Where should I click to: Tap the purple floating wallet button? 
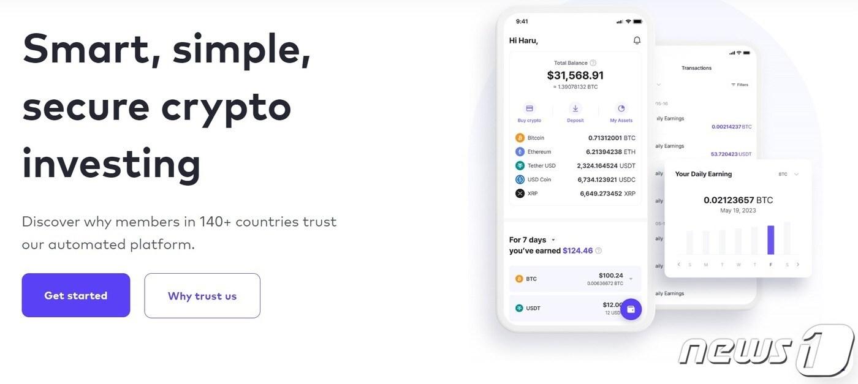point(631,309)
